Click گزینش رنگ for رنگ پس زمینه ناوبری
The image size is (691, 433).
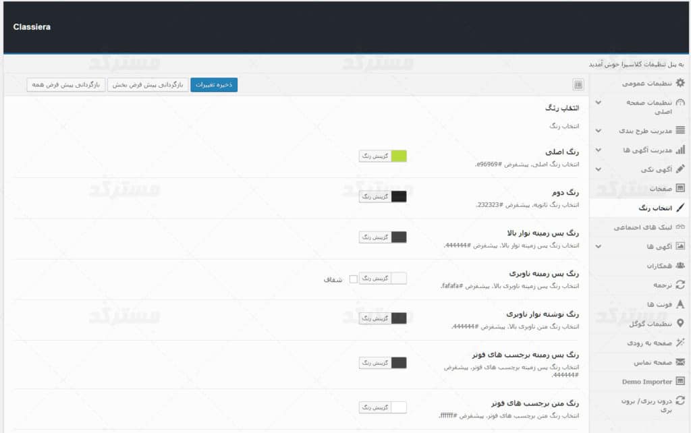(x=375, y=279)
